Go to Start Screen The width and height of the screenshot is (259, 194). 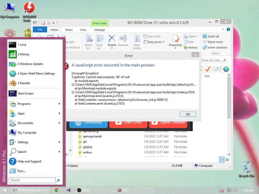click(x=35, y=93)
